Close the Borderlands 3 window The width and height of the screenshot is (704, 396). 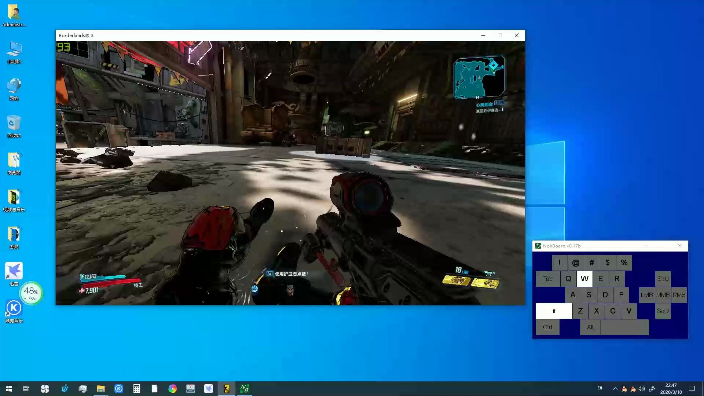[517, 35]
